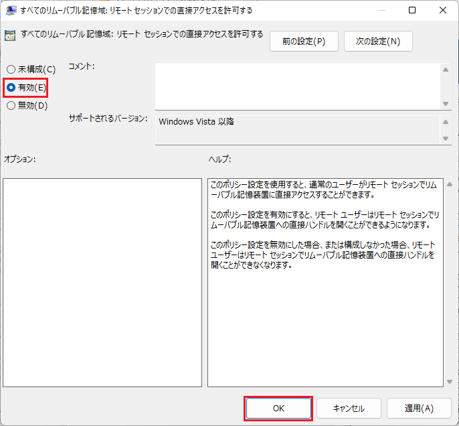Select the 未構成(C) radio button

tap(11, 70)
